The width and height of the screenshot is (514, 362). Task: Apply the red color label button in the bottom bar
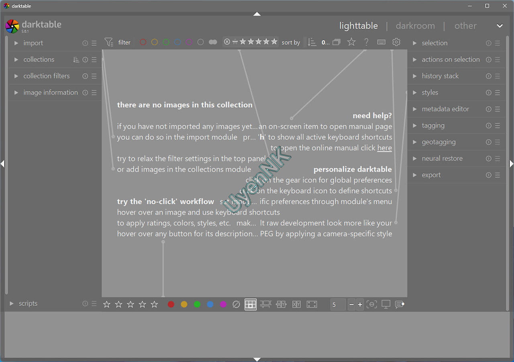[x=171, y=305]
